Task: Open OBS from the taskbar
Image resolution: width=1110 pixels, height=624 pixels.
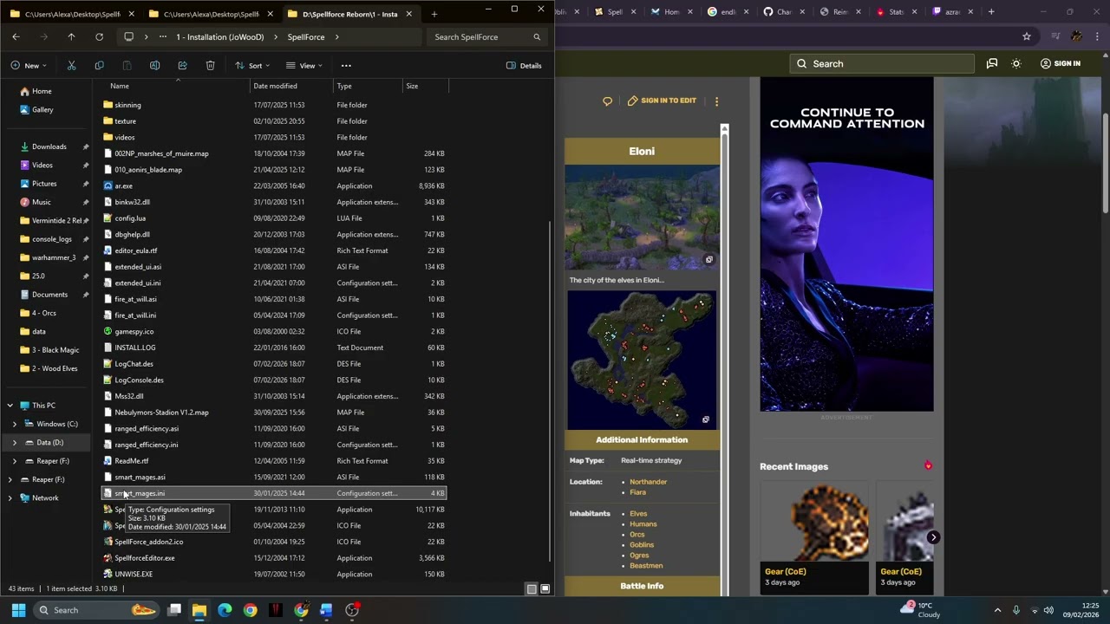Action: click(352, 610)
